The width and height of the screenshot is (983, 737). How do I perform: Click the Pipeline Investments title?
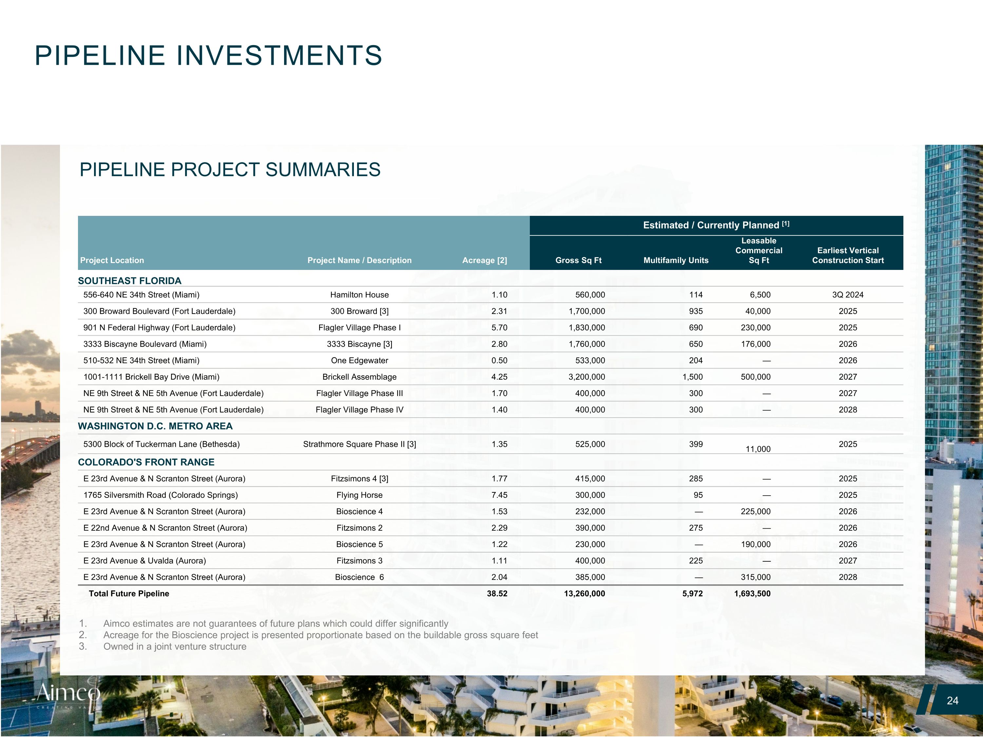point(208,56)
